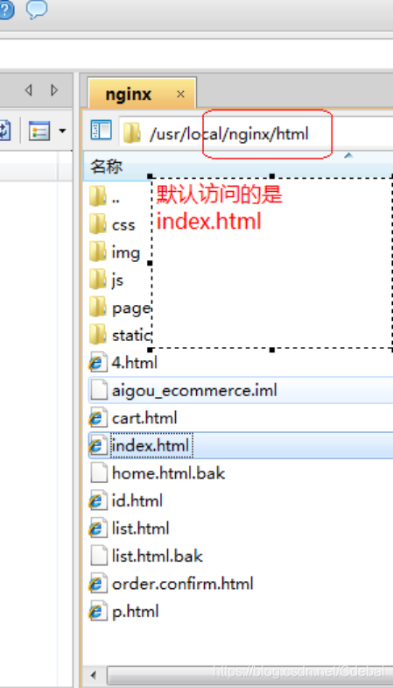This screenshot has height=688, width=393.
Task: Click the /usr/local/nginx/html path field
Action: 256,133
